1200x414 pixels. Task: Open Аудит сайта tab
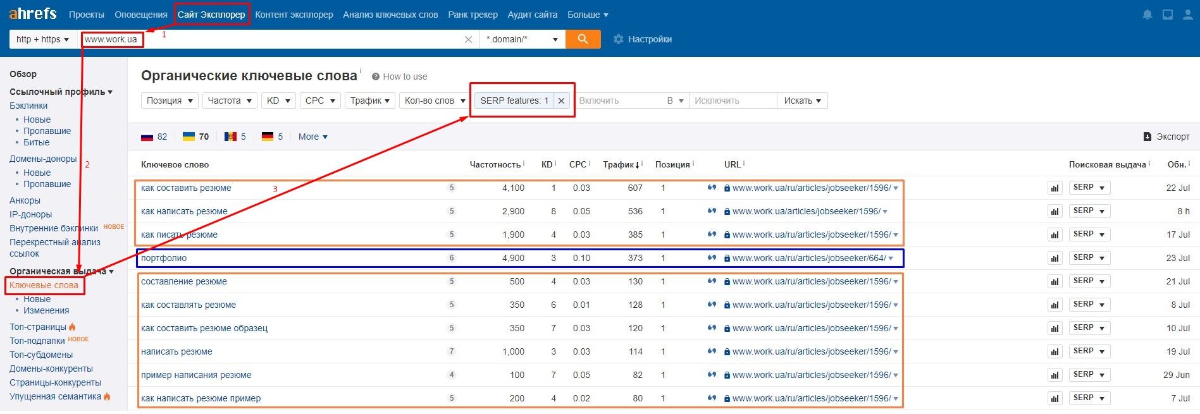(533, 15)
